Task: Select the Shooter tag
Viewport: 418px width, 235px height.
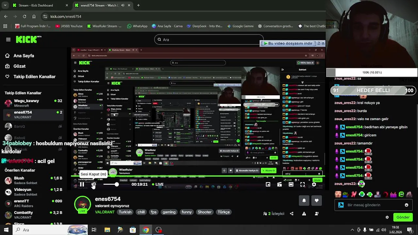Action: click(x=205, y=212)
